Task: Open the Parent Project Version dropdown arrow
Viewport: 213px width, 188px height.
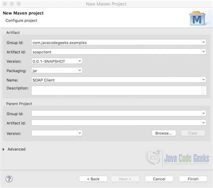Action: [80, 133]
